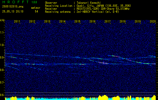The height and width of the screenshot is (100, 158).
Task: Select the version number 1.0.0
Action: [x=34, y=2]
